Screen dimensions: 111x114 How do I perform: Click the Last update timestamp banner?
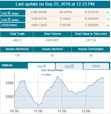click(55, 4)
